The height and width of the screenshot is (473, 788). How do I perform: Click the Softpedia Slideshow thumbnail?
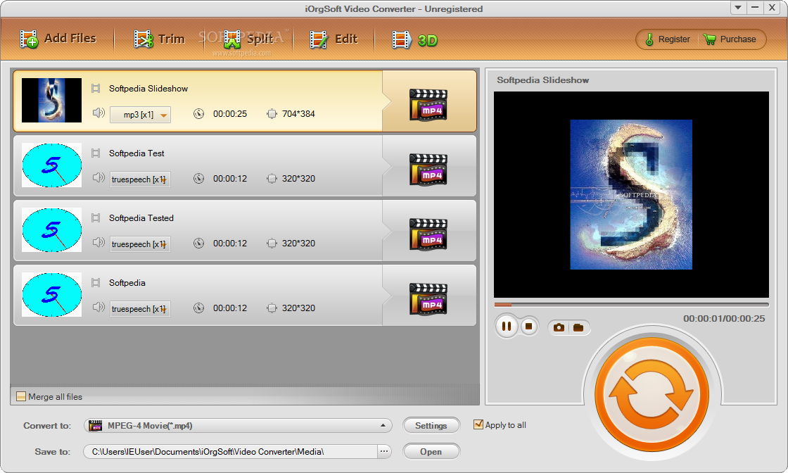[x=52, y=100]
